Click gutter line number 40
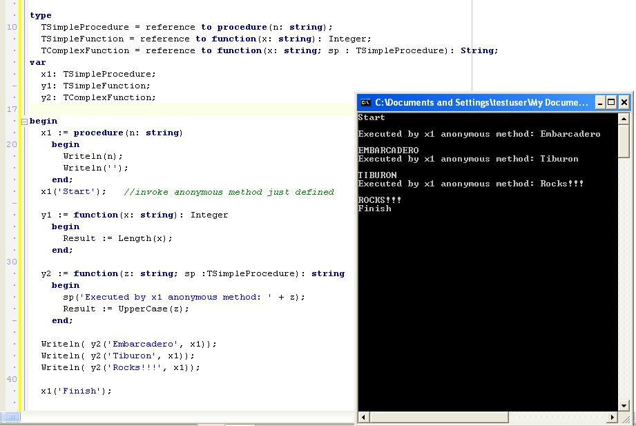 click(12, 379)
